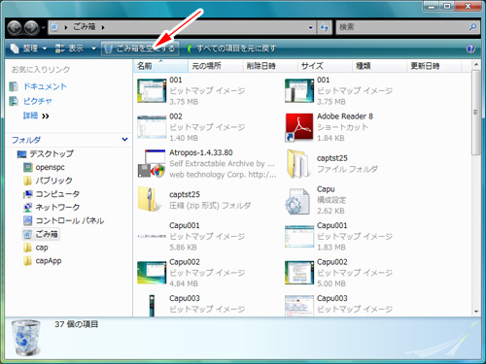The height and width of the screenshot is (364, 486).
Task: Expand 詳細 more favorite links
Action: 36,116
